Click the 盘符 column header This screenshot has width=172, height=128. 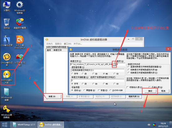49,50
